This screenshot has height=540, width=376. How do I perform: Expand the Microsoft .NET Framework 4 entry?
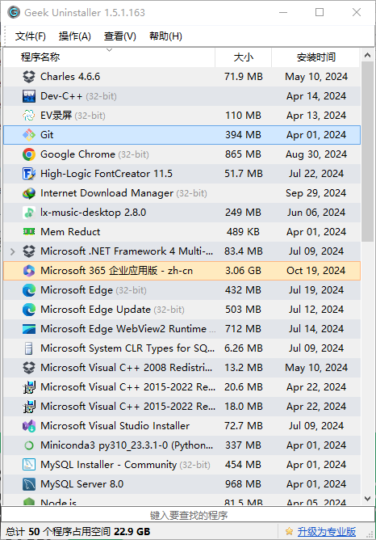tap(13, 251)
